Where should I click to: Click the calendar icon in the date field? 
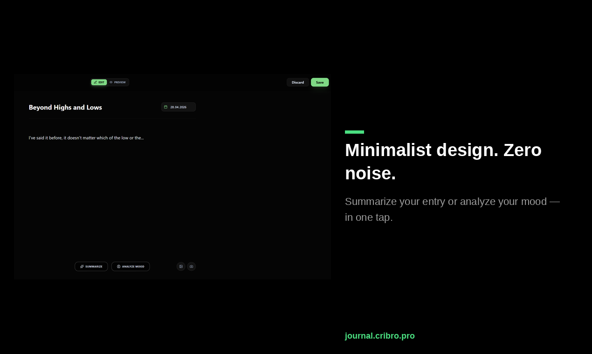166,107
